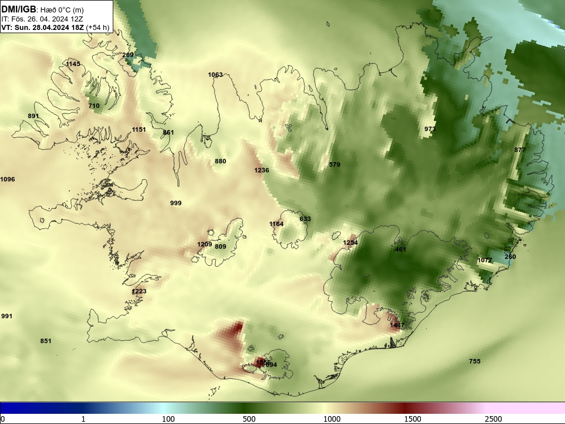Click the legend label 0
Screen dimensions: 565x424
click(3, 419)
